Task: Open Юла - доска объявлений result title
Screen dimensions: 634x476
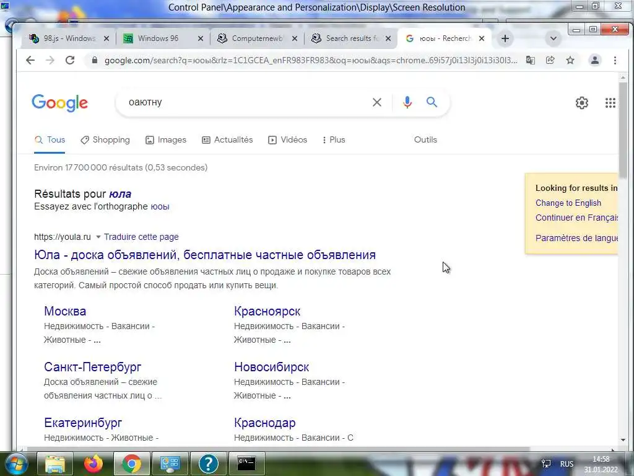Action: click(x=205, y=255)
